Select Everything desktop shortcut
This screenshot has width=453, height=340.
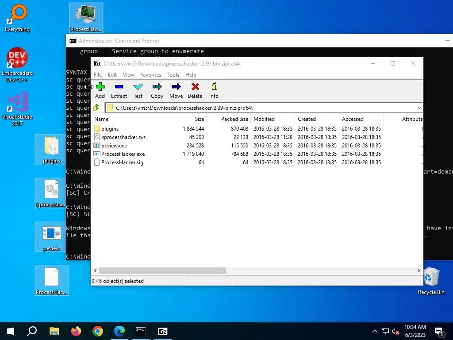(17, 18)
